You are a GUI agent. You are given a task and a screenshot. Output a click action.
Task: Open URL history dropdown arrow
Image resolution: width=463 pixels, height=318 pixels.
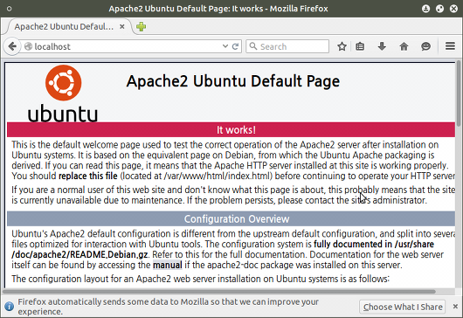[x=225, y=46]
